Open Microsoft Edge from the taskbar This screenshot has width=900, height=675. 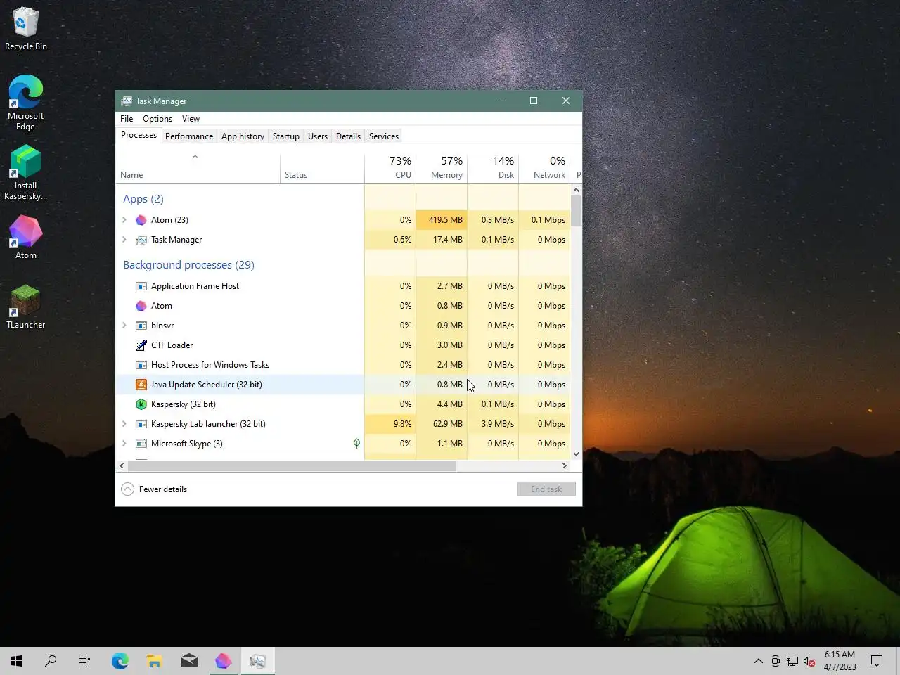[x=120, y=661]
